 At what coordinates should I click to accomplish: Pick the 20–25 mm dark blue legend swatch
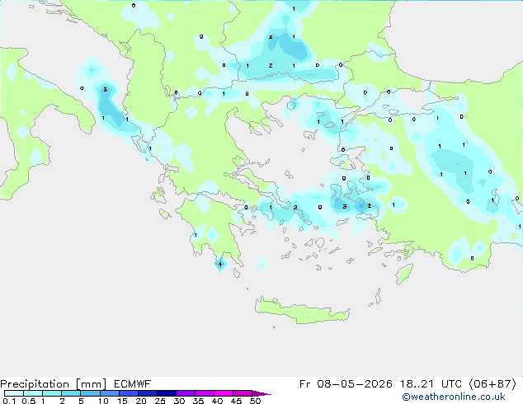(147, 393)
